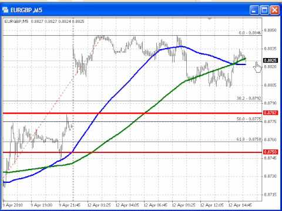Click the 12 Apr 14:45 time label
The height and width of the screenshot is (211, 282).
240,205
